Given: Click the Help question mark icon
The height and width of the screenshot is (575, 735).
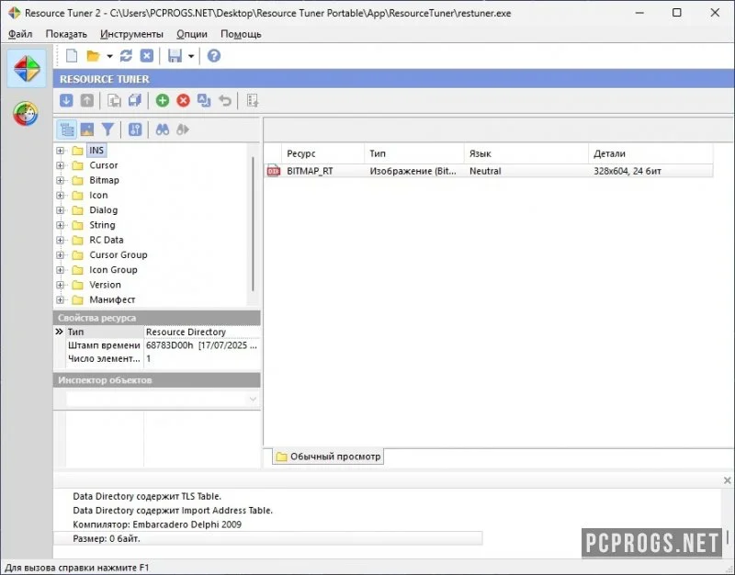Looking at the screenshot, I should tap(214, 56).
